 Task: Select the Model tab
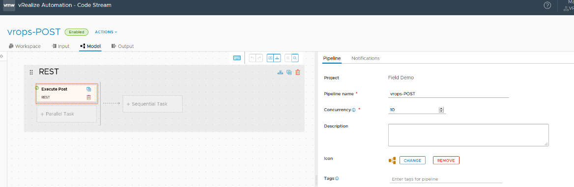tap(90, 47)
